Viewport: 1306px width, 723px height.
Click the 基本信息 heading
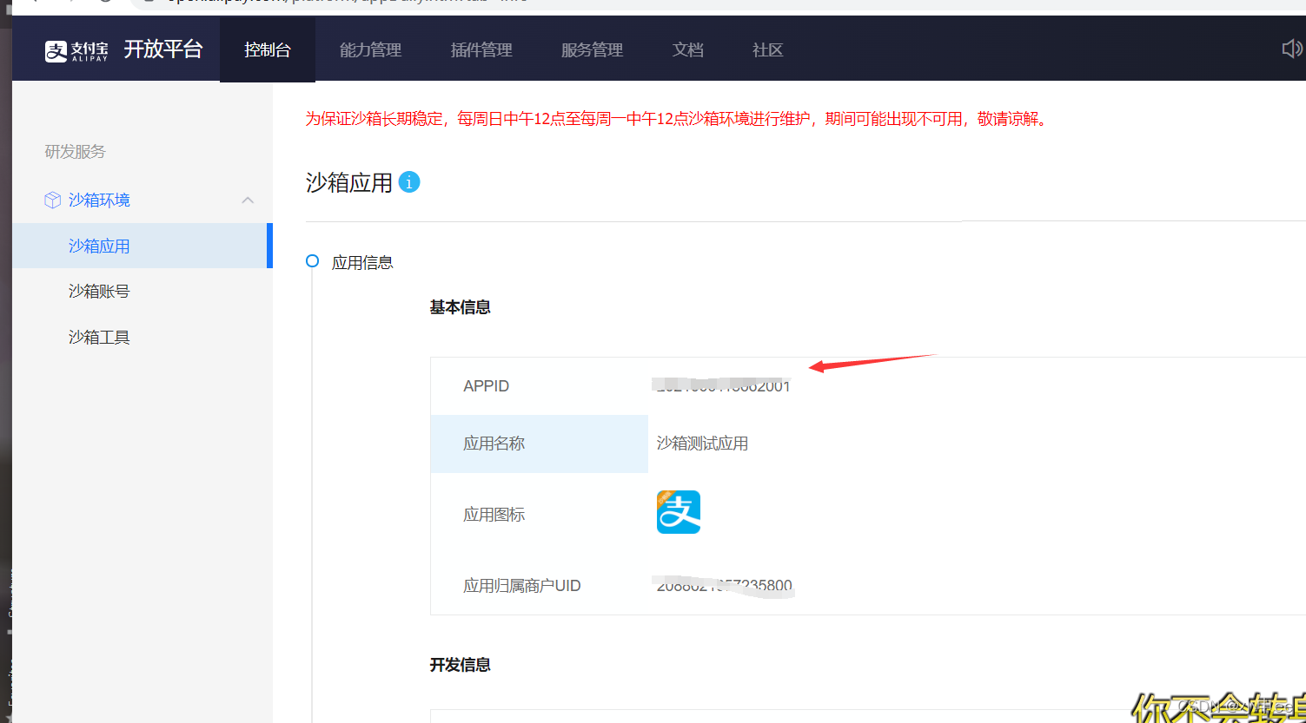coord(461,307)
